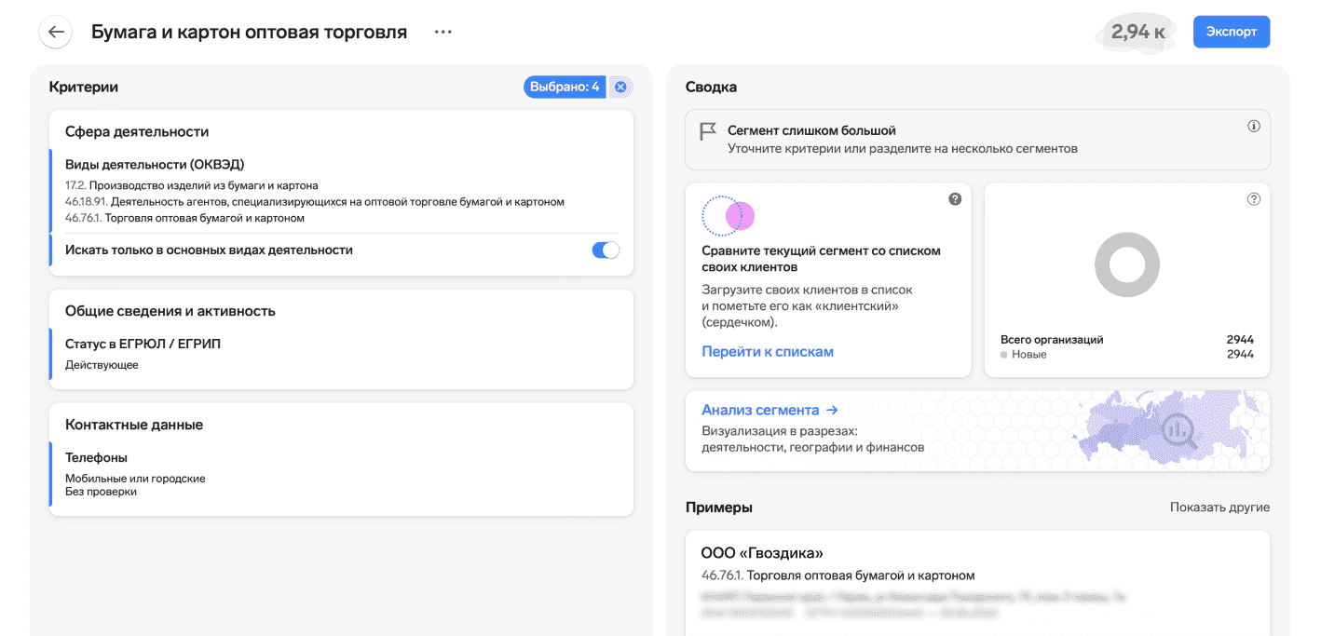Open Статус в ЕГРЮЛ / ЕГРИП criterion
This screenshot has width=1321, height=636.
(143, 344)
